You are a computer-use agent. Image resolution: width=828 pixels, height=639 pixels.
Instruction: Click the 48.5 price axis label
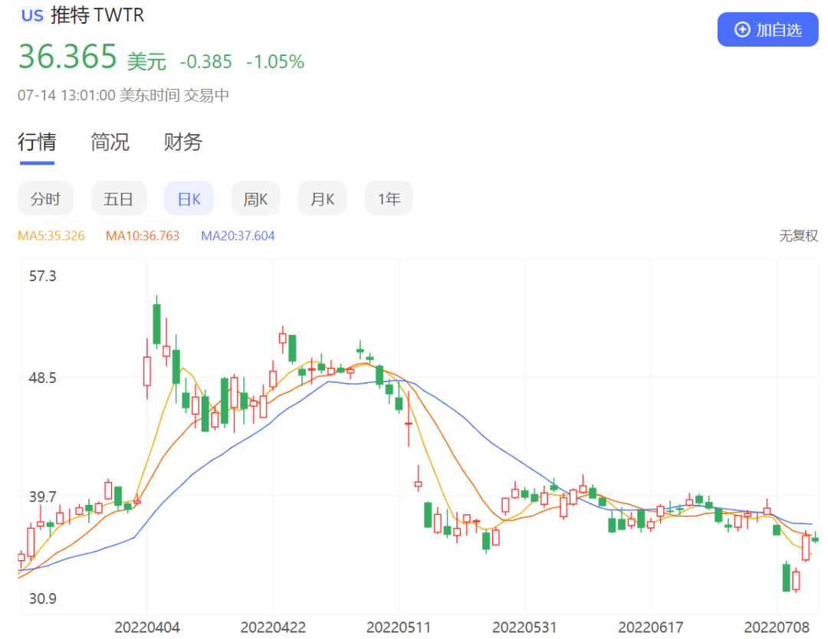point(42,378)
